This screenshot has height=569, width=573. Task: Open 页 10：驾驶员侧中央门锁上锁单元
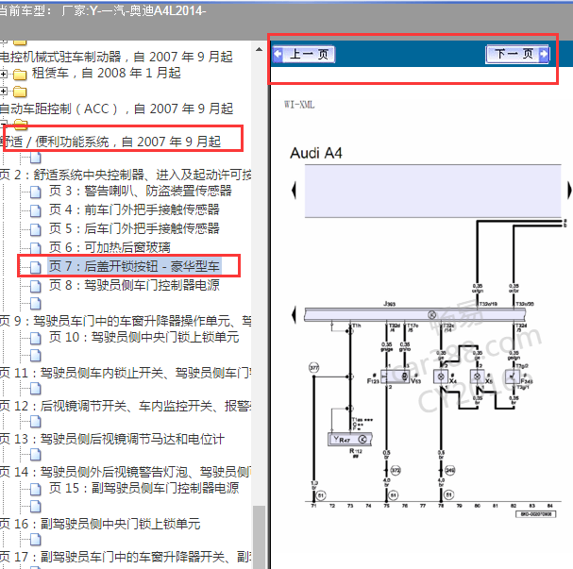tap(144, 337)
